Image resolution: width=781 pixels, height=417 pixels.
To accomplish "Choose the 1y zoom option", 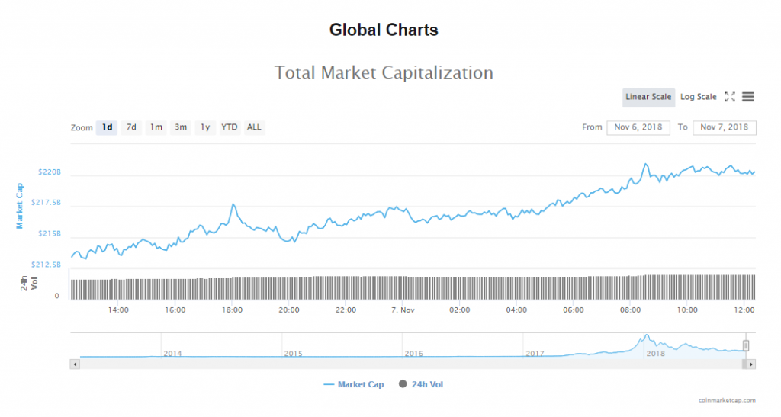I will point(205,127).
